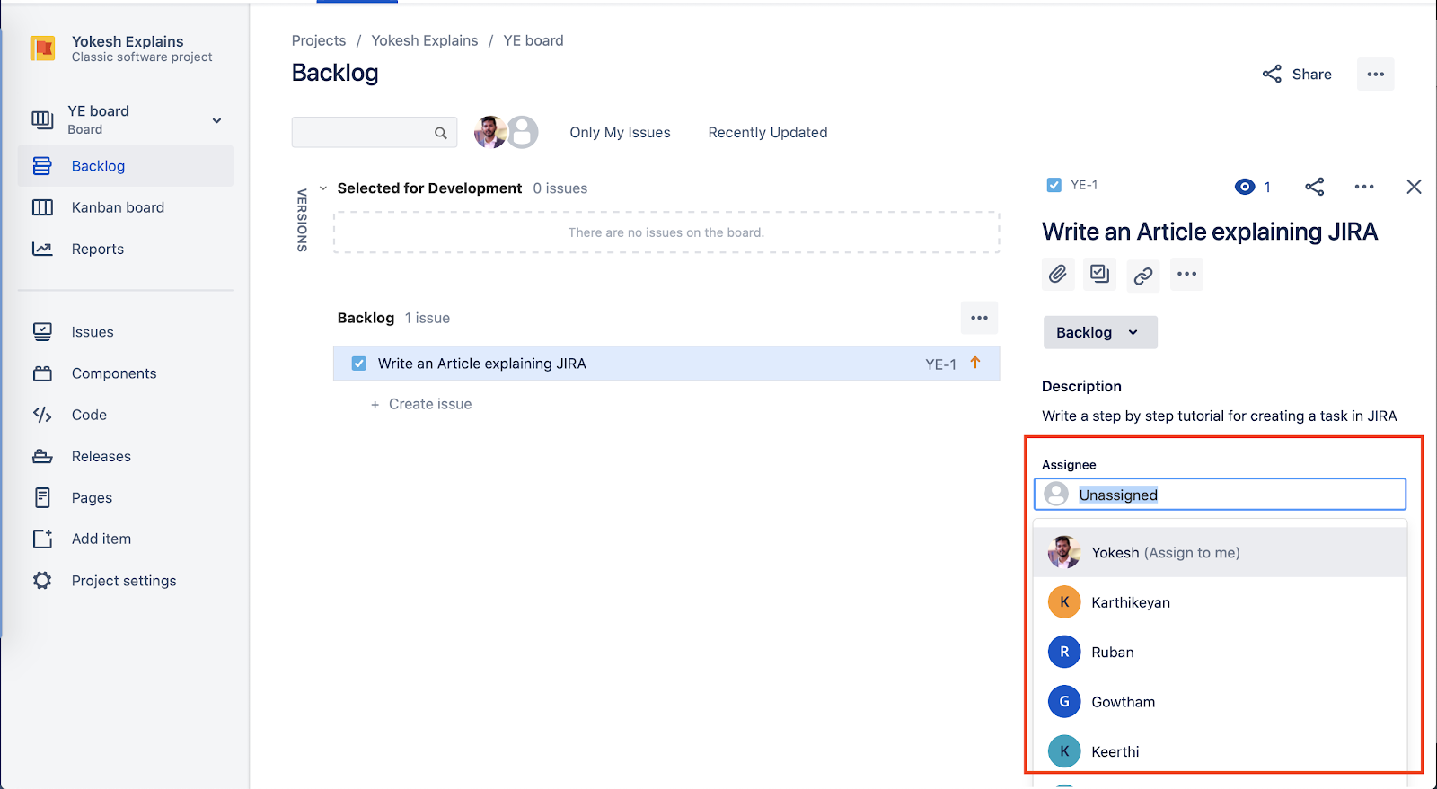Click the Issues icon in sidebar
The width and height of the screenshot is (1437, 789).
pos(42,332)
